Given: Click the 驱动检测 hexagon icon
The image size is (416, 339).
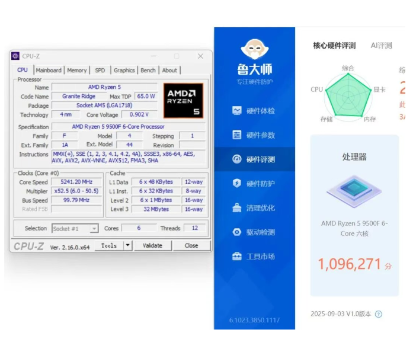Looking at the screenshot, I should (236, 232).
